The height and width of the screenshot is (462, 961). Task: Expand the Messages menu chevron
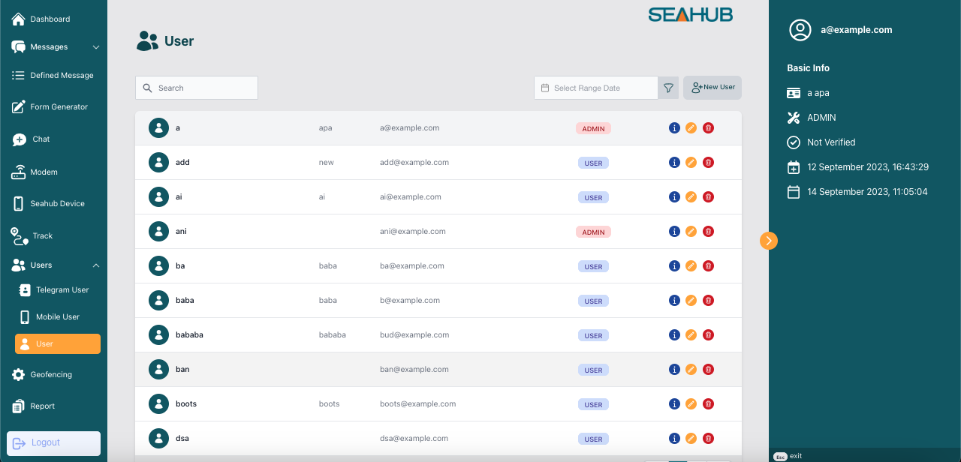pyautogui.click(x=96, y=47)
